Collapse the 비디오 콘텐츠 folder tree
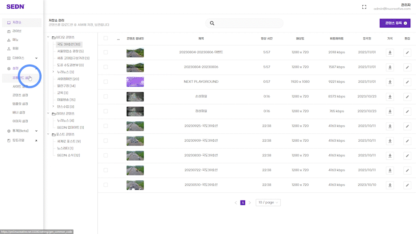Screen dimensions: 416x234 click(48, 37)
